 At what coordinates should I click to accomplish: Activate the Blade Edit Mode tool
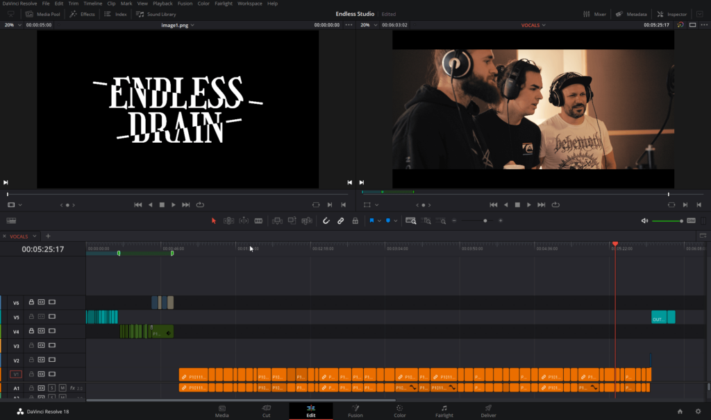pyautogui.click(x=259, y=220)
